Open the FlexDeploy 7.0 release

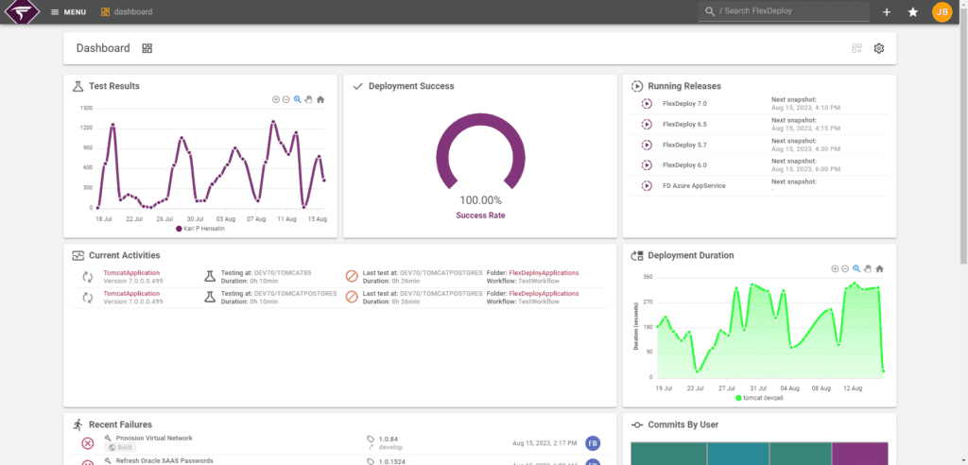click(684, 104)
